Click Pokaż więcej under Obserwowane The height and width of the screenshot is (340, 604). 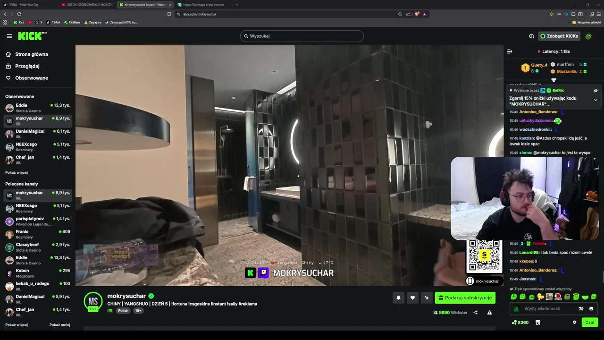17,172
